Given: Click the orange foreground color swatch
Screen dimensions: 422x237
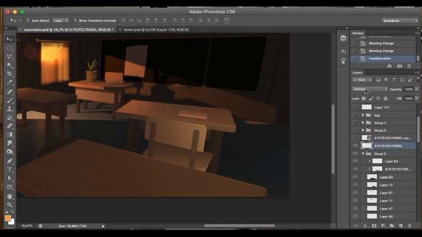Looking at the screenshot, I should pyautogui.click(x=8, y=218).
